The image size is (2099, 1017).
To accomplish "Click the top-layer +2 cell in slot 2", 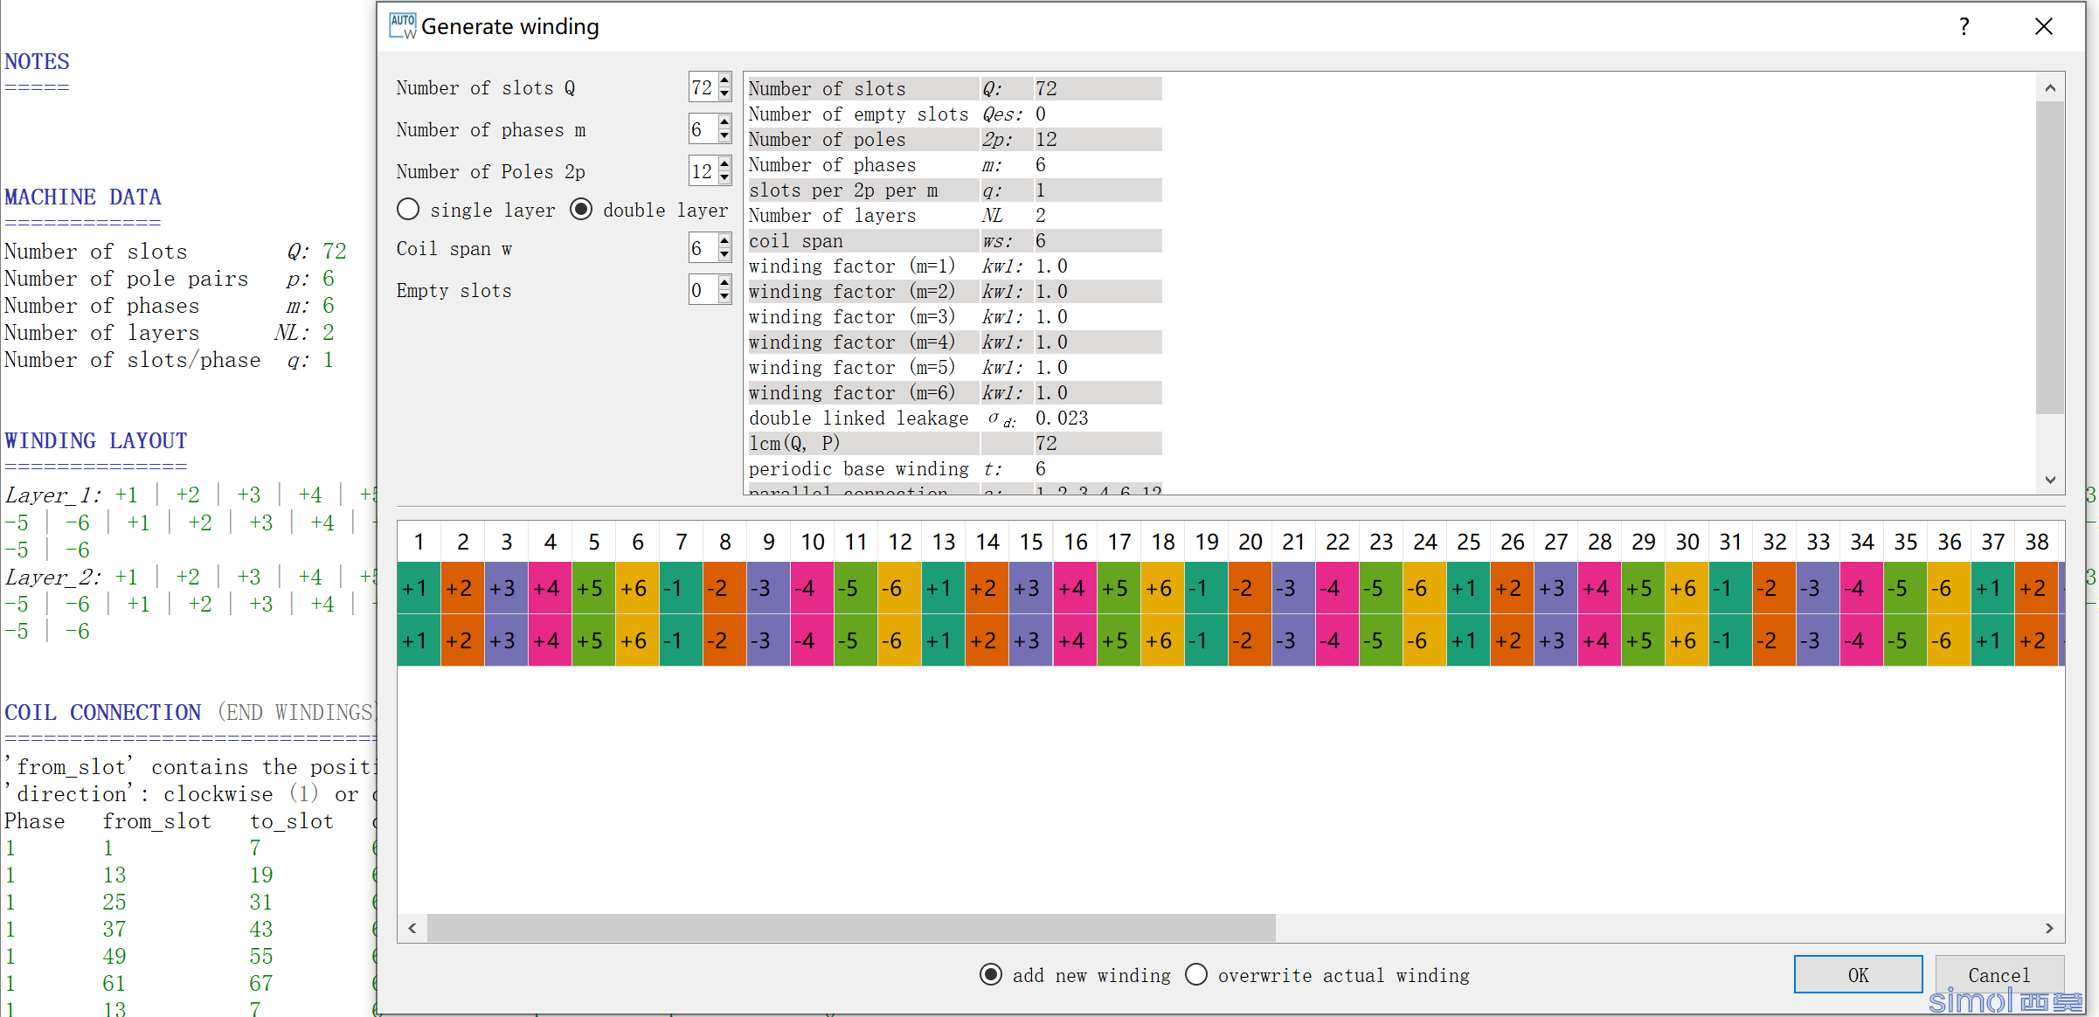I will tap(462, 588).
